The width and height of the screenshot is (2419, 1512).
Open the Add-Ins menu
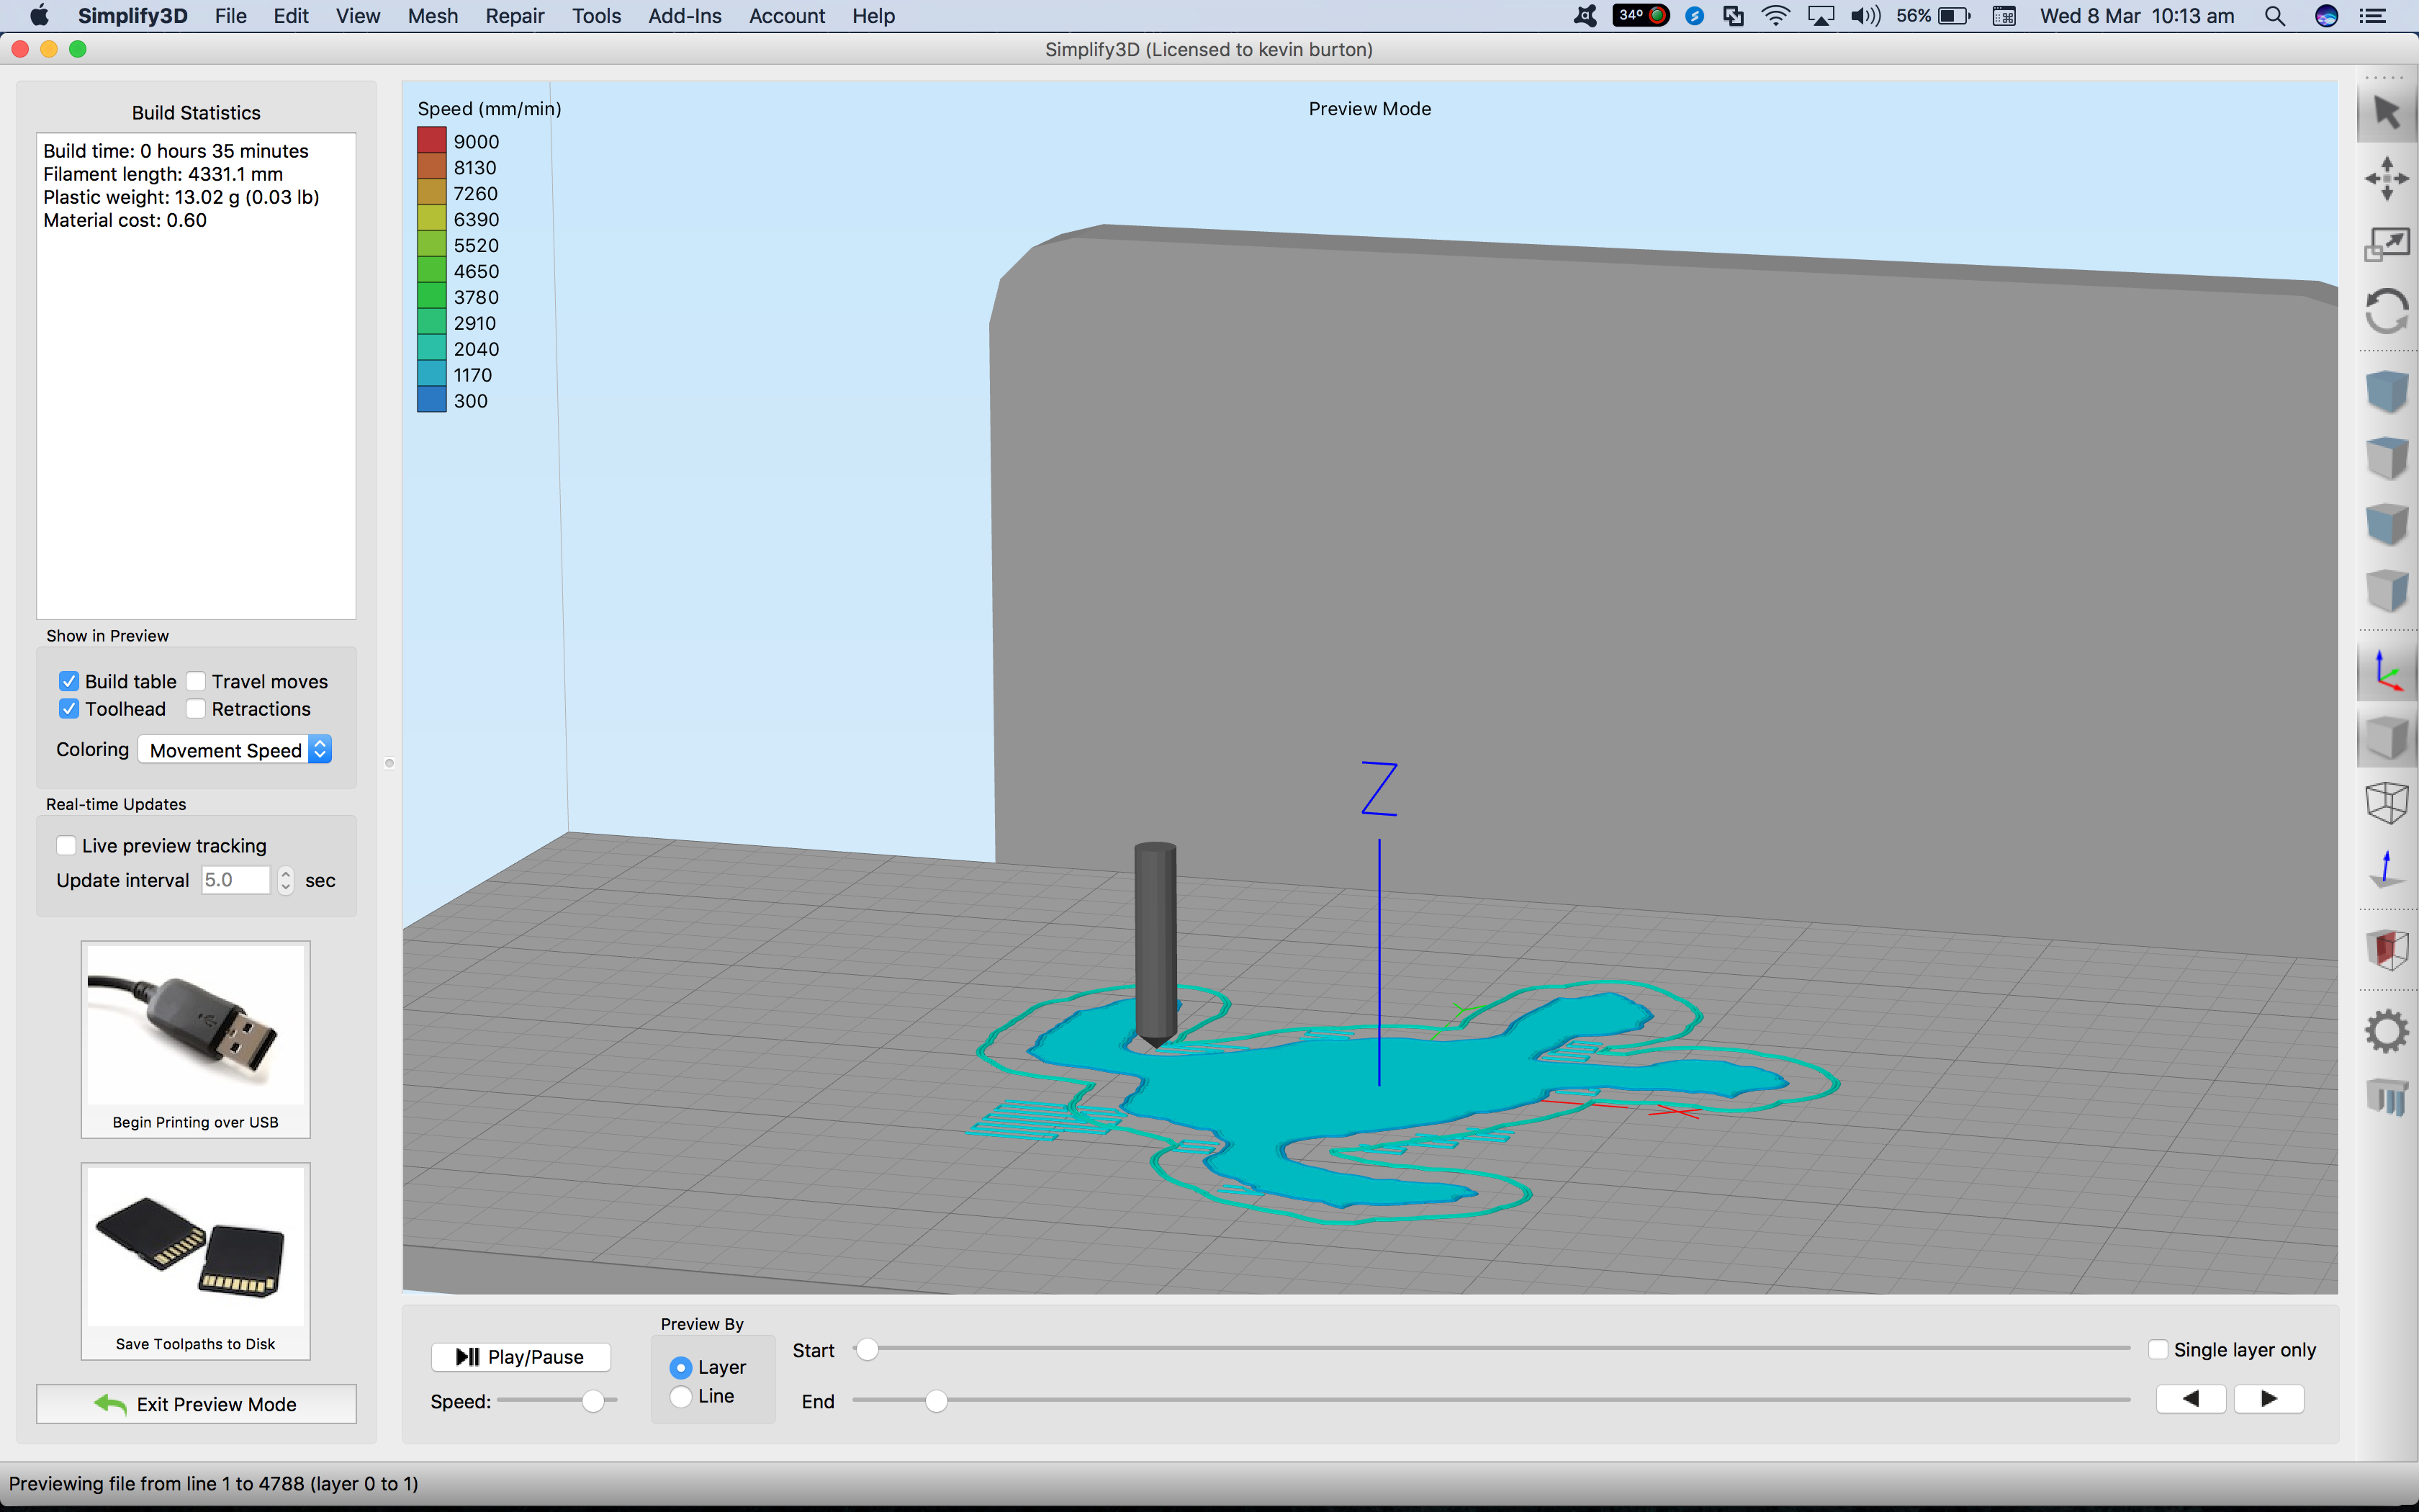click(x=685, y=16)
